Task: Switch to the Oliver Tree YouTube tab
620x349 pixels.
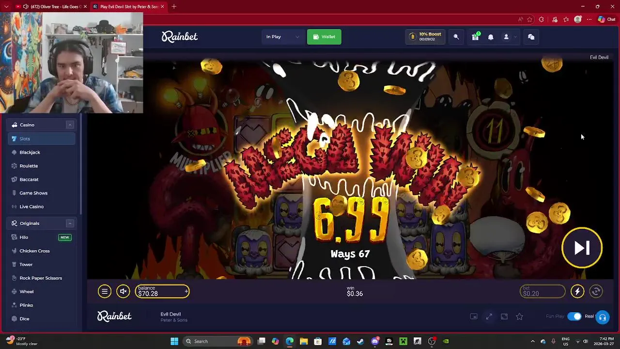Action: [x=51, y=6]
